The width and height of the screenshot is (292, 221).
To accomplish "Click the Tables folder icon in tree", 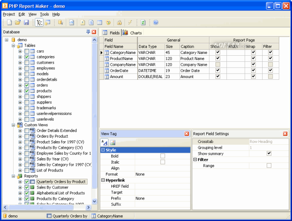I will tap(20, 46).
